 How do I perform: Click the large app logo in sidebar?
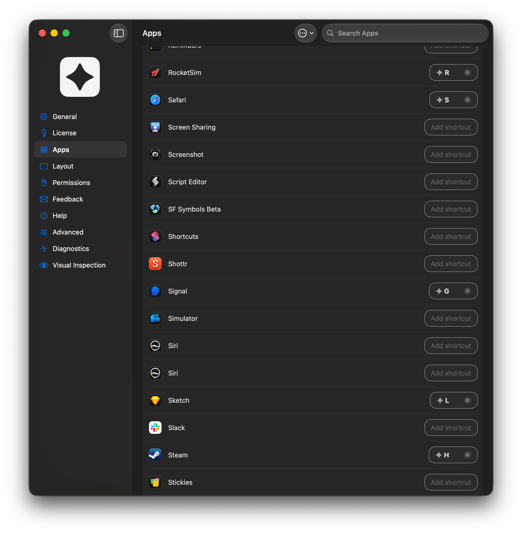pos(80,77)
